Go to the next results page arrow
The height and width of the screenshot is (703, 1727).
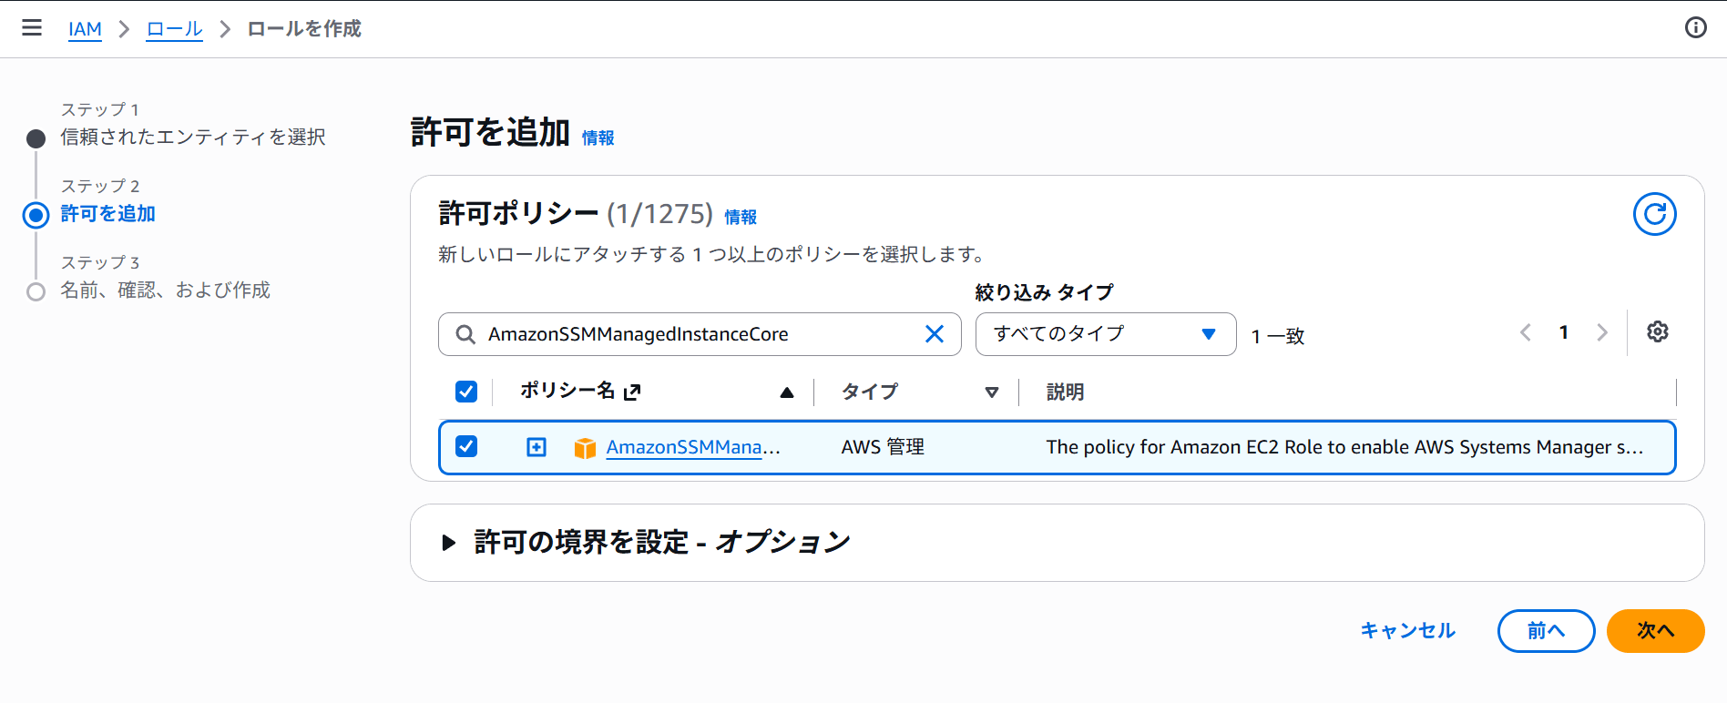tap(1601, 333)
